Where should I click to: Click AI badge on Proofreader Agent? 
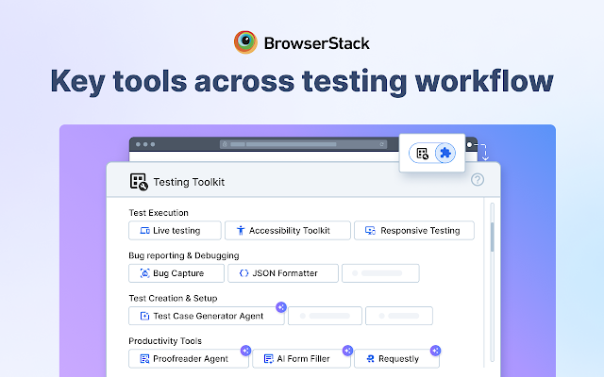coord(245,351)
